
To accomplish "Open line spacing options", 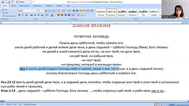I will 73,15.
